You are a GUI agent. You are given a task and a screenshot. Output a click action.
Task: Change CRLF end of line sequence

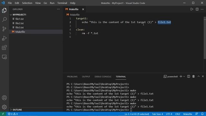(x=178, y=114)
